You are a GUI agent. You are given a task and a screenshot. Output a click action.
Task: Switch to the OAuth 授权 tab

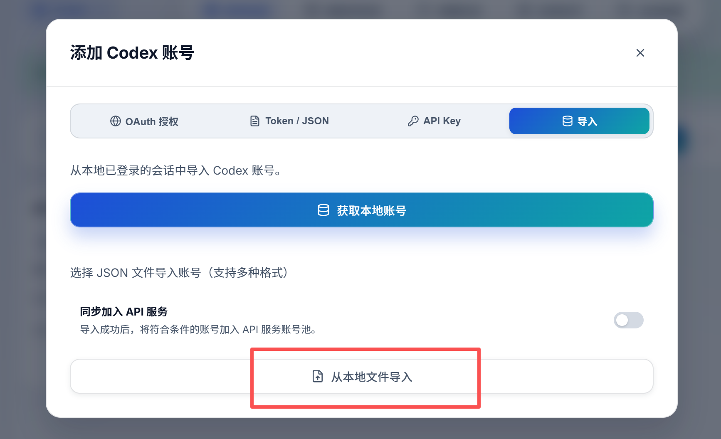pos(144,121)
